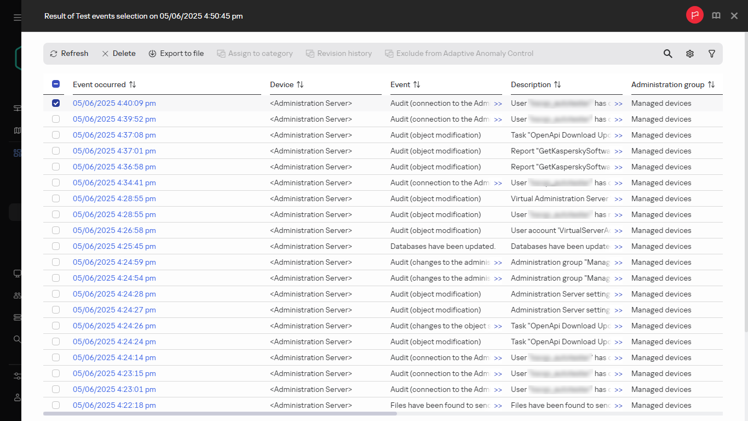Screen dimensions: 748x421
Task: Click the search magnifier icon in toolbar
Action: coord(668,54)
